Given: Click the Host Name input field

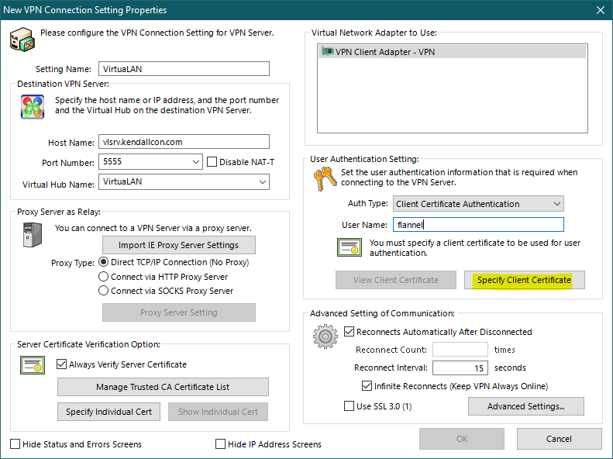Looking at the screenshot, I should pyautogui.click(x=184, y=142).
